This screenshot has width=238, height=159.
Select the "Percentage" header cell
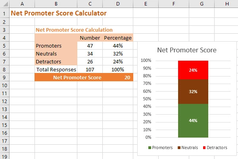point(118,38)
